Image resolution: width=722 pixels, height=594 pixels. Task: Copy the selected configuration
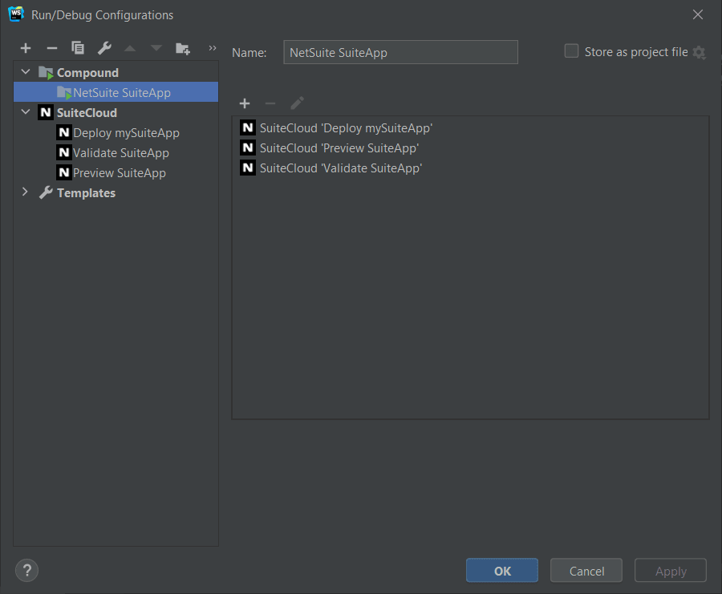(78, 47)
